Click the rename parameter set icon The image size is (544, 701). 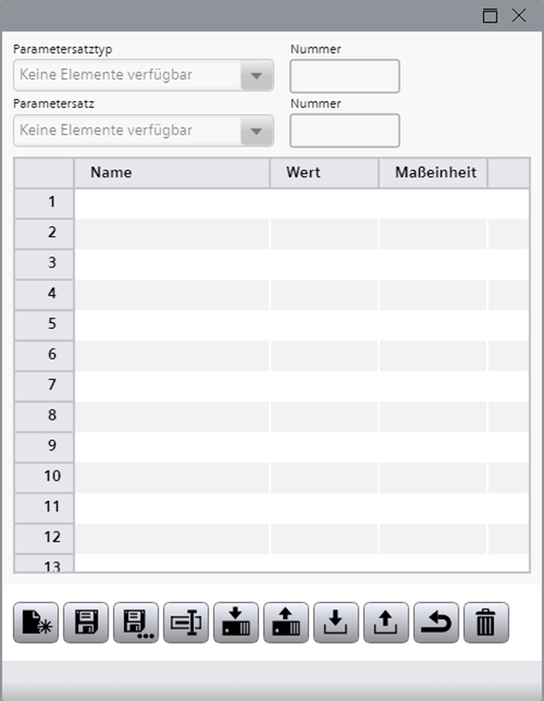tap(186, 622)
